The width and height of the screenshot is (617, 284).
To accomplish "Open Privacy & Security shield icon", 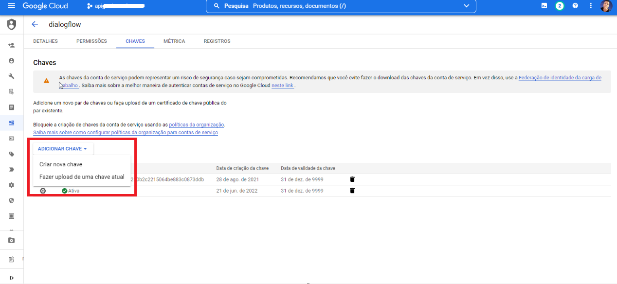I will pyautogui.click(x=11, y=200).
